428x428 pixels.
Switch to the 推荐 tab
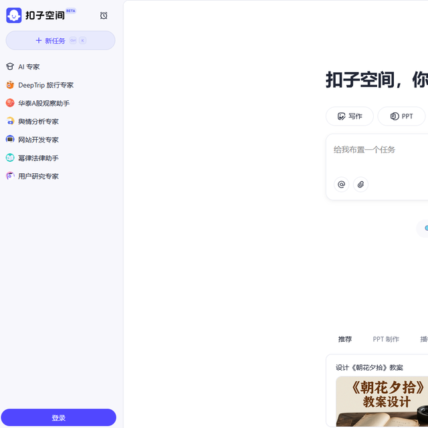coord(345,339)
